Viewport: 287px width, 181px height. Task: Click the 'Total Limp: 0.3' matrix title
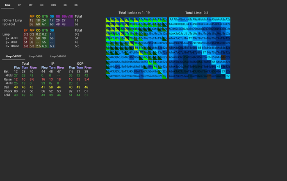tap(196, 13)
